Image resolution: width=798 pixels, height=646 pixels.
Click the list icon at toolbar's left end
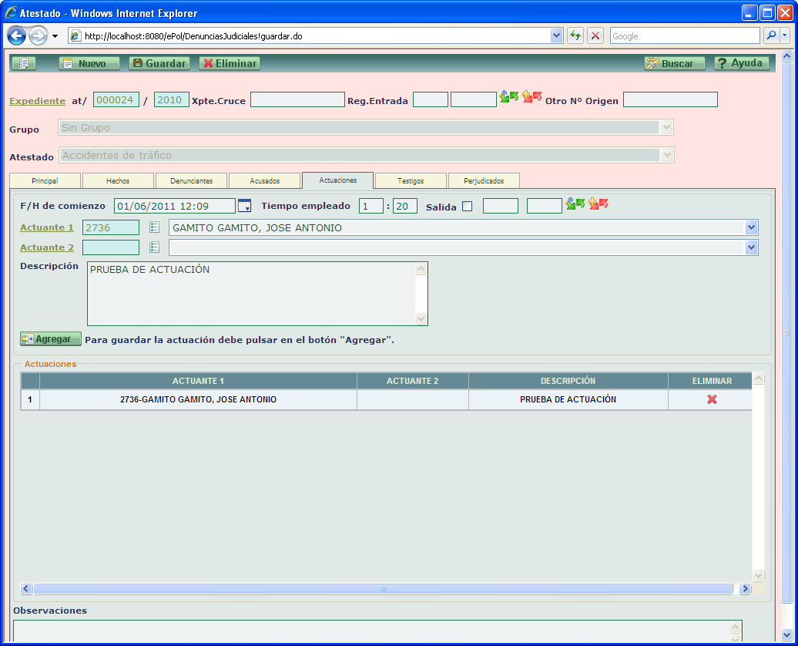tap(23, 64)
